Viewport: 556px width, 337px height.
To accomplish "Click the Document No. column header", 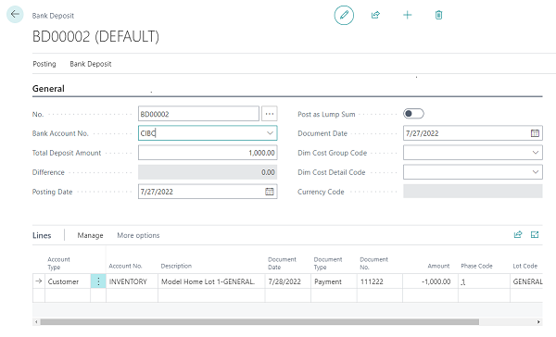I will (x=373, y=263).
